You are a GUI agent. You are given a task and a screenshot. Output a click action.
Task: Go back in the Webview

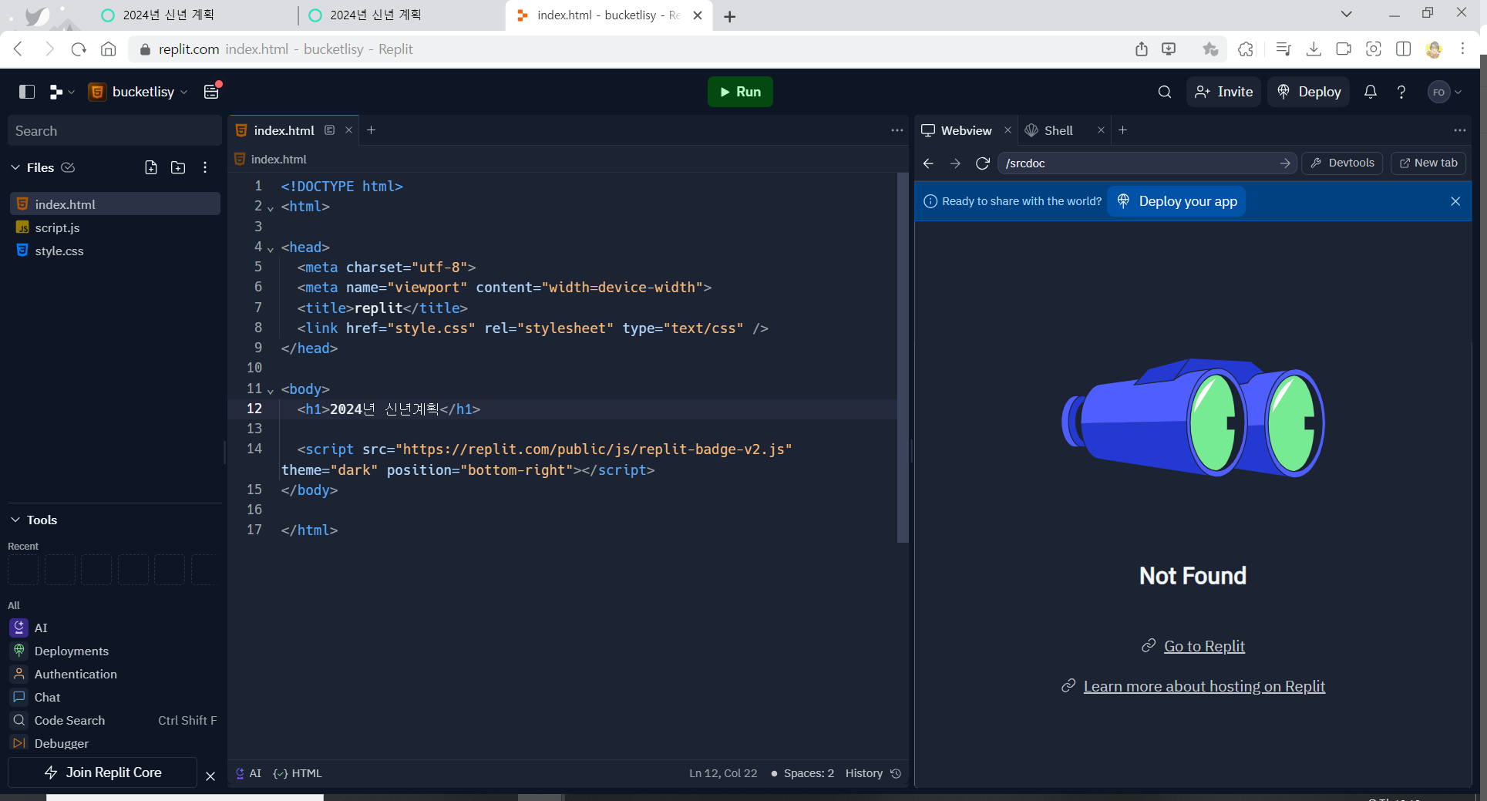click(928, 163)
